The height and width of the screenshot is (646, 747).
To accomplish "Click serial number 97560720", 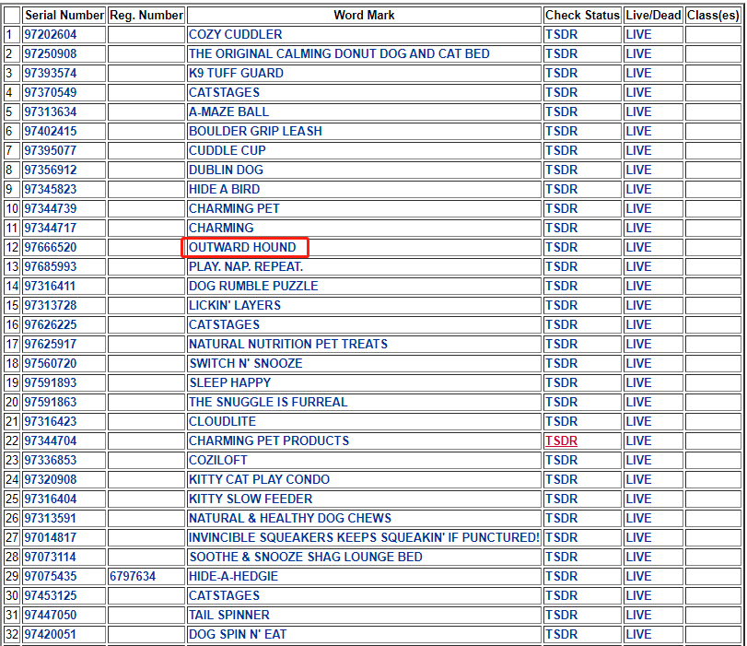I will point(51,363).
